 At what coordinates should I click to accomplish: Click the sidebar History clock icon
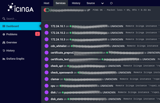4,51
